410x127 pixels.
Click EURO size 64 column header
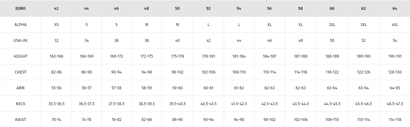point(395,9)
